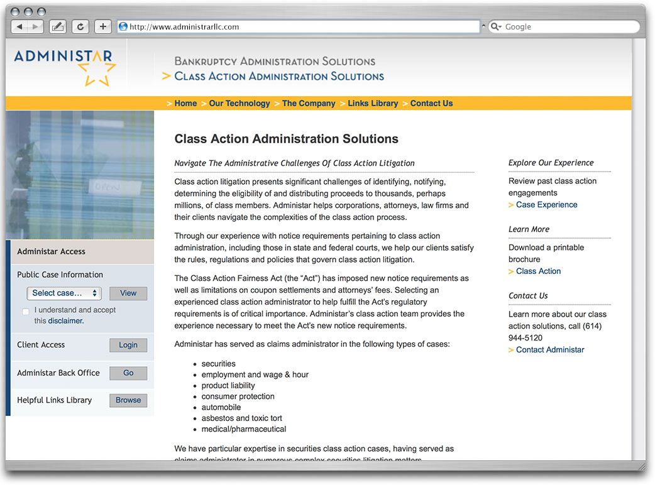Screen dimensions: 655x485
Task: Click the browser back arrow button
Action: pos(19,27)
